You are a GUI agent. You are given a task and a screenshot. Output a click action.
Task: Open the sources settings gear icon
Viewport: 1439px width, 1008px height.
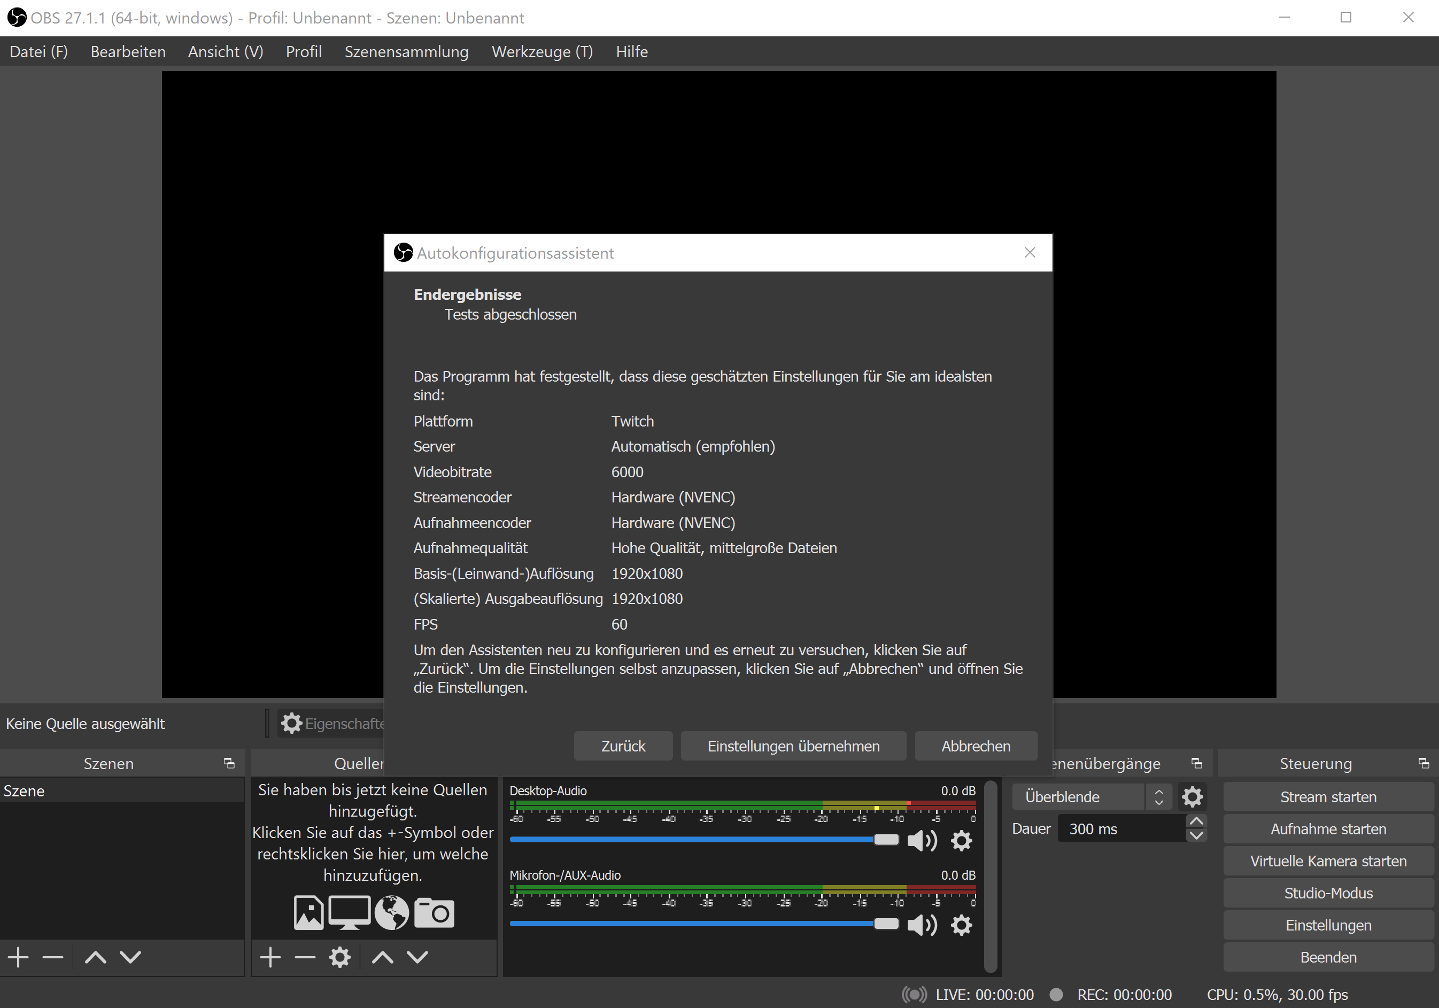[339, 957]
